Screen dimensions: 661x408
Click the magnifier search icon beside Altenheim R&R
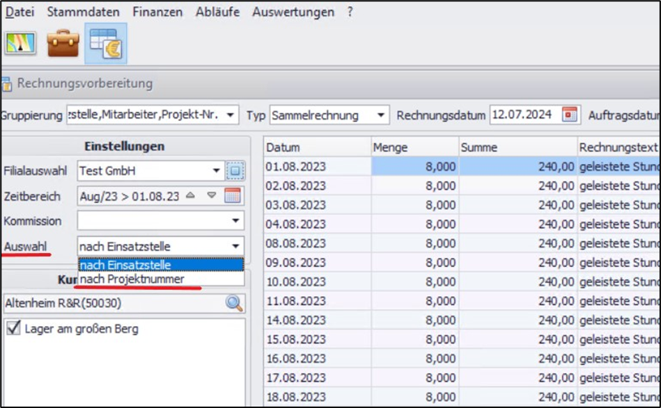tap(234, 303)
